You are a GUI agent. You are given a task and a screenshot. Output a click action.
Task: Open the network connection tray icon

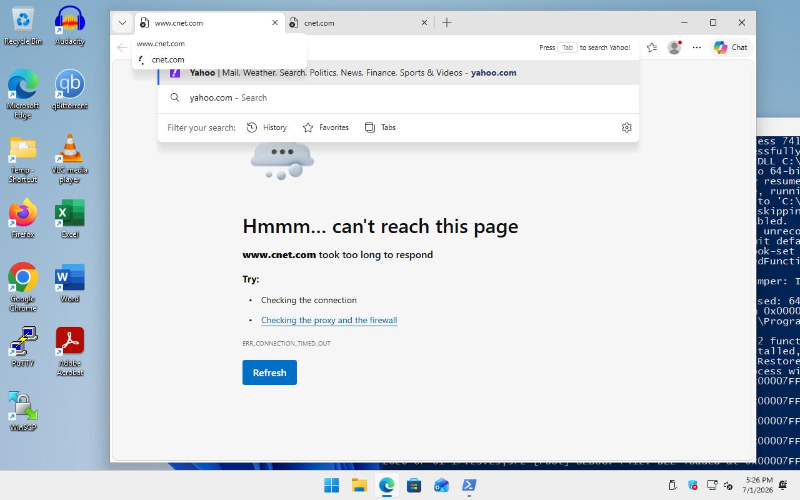pyautogui.click(x=712, y=485)
